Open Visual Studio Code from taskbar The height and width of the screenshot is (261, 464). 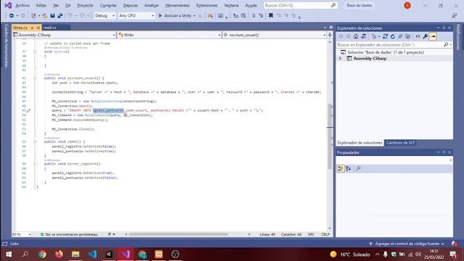pos(92,254)
